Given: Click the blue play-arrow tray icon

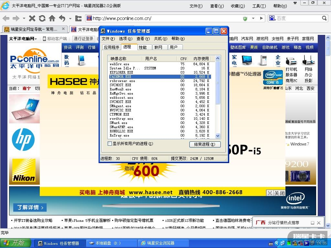Looking at the screenshot, I should pyautogui.click(x=306, y=243).
